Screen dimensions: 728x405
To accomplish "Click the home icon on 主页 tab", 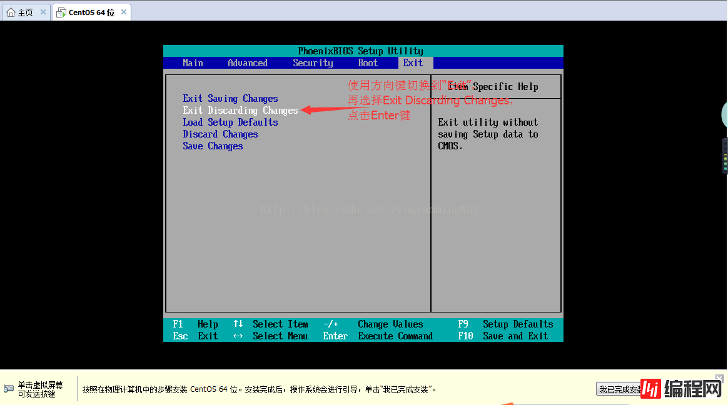I will [11, 12].
